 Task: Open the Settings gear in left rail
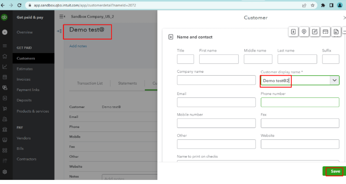5,172
